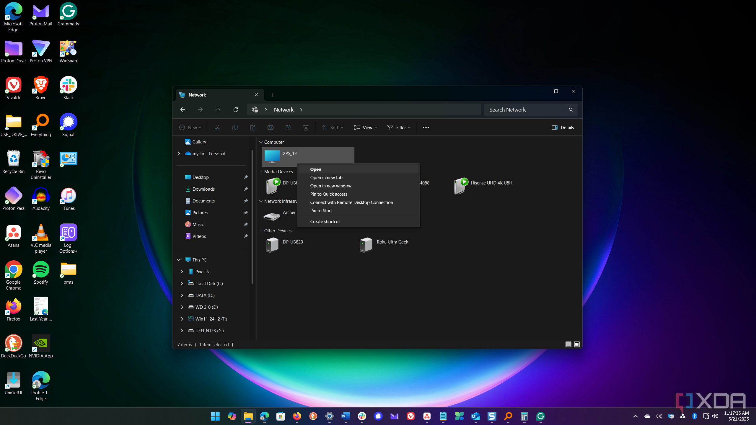Unpin Desktop using its pin icon
The width and height of the screenshot is (756, 425).
click(246, 177)
